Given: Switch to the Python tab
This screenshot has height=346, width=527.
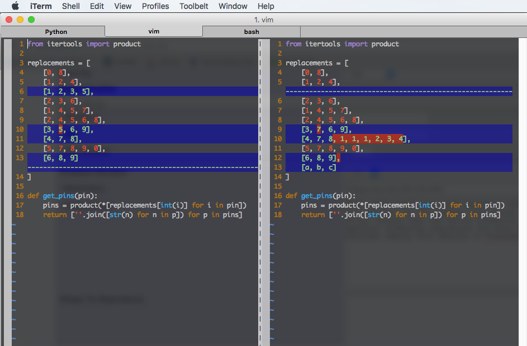Looking at the screenshot, I should tap(56, 32).
